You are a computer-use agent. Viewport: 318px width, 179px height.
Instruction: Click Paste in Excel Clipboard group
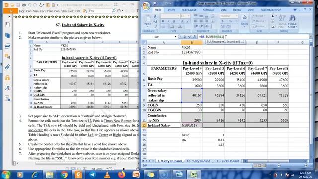point(148,21)
